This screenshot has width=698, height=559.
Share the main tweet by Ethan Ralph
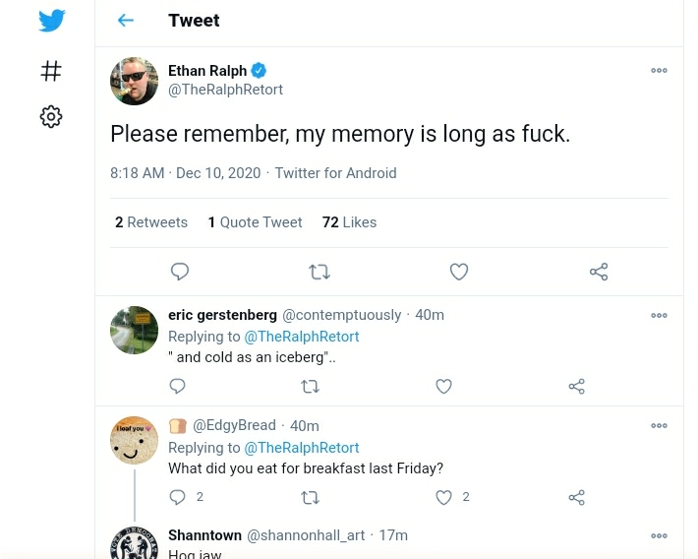599,272
